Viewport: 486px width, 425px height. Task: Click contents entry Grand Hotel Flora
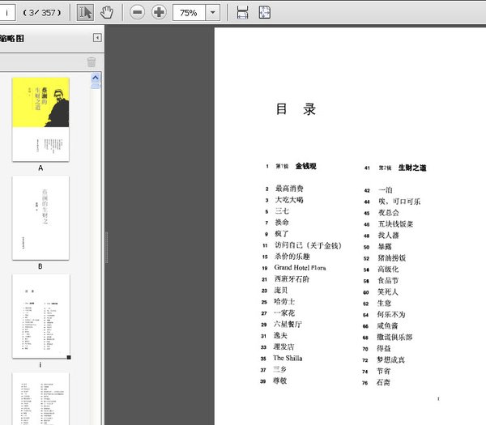[300, 267]
